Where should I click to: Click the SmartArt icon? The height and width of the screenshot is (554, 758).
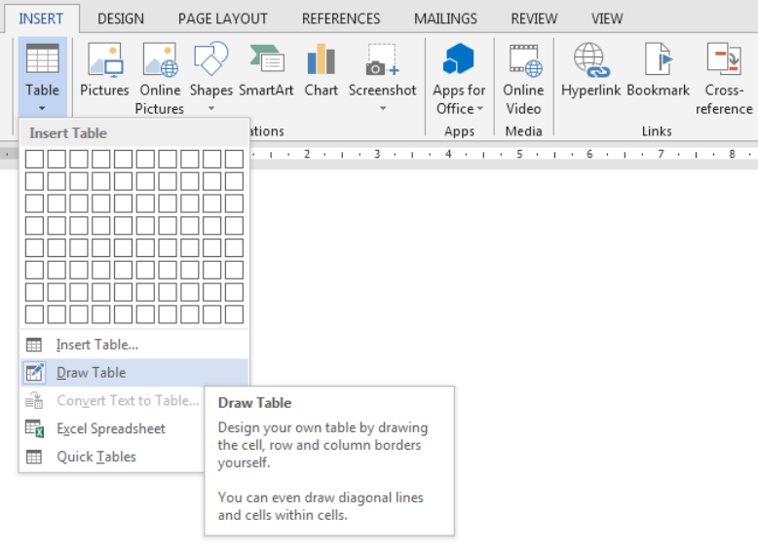pos(266,61)
